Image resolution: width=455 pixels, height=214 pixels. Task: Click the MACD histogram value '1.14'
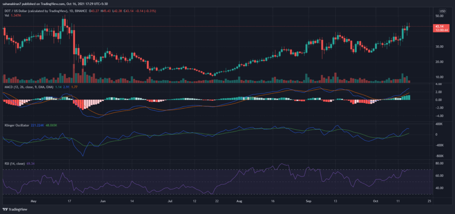point(58,87)
